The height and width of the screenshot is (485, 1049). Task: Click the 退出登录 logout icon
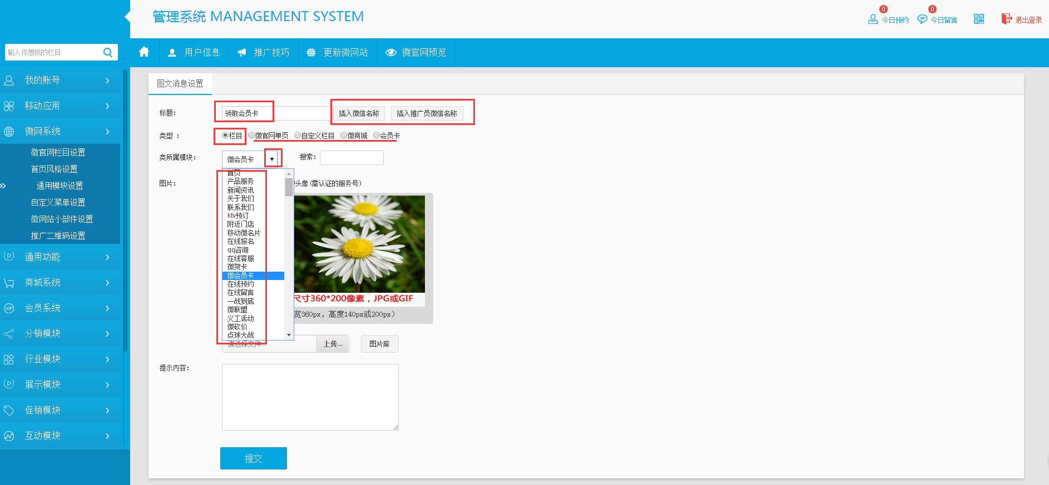click(x=1006, y=19)
